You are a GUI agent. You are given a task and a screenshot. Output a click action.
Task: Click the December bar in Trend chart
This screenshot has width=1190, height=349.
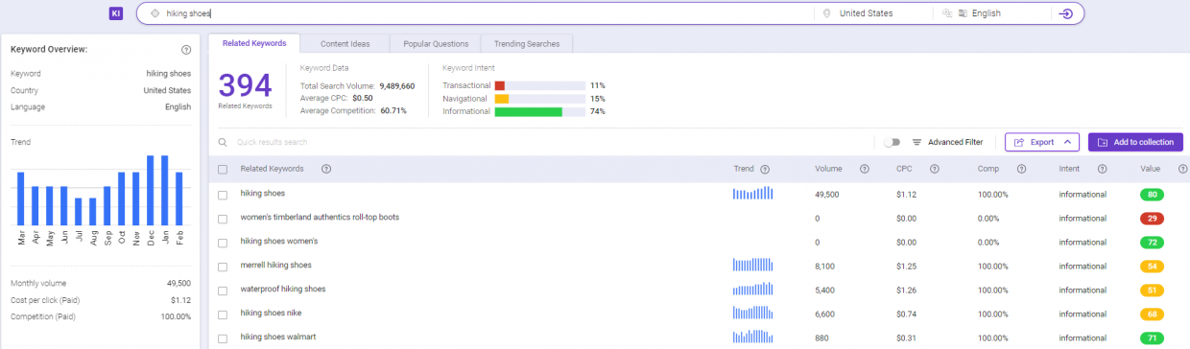pos(151,191)
